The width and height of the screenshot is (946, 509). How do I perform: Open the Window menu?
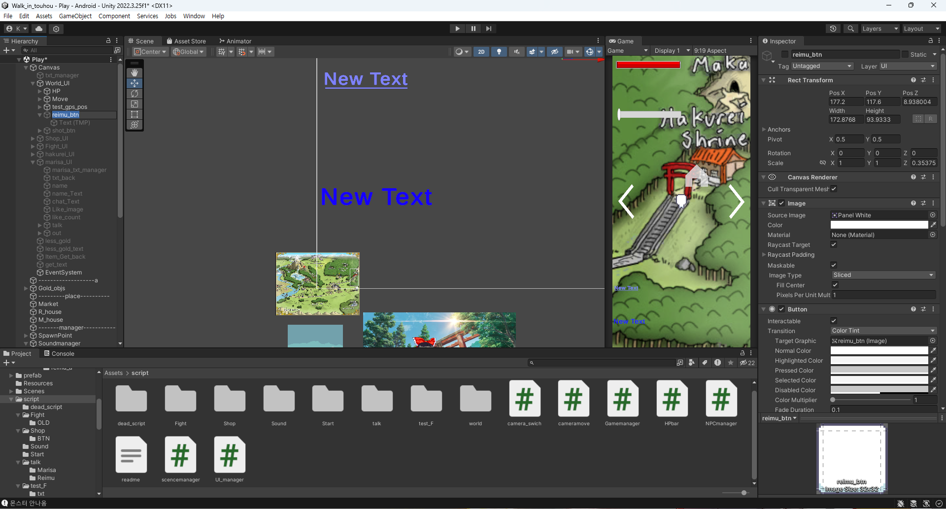tap(194, 16)
